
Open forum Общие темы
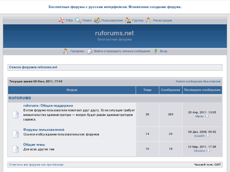[34, 145]
